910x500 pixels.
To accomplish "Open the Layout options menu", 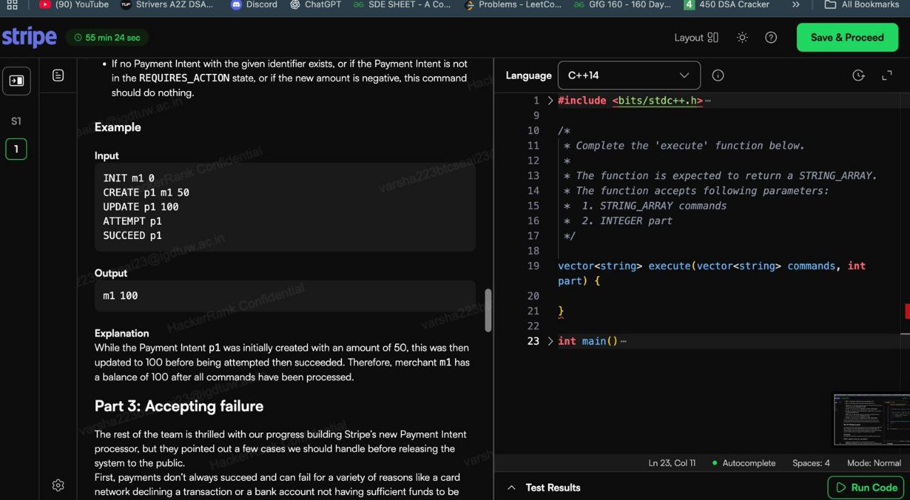I will pos(696,38).
